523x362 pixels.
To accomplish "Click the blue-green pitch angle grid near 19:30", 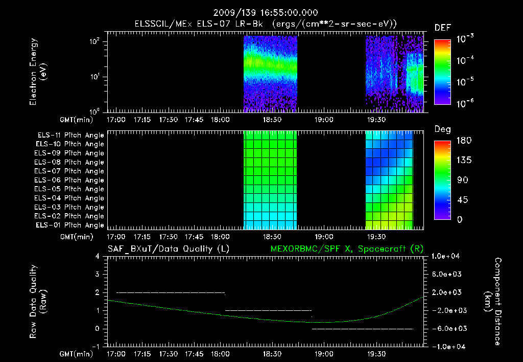I will [x=389, y=180].
